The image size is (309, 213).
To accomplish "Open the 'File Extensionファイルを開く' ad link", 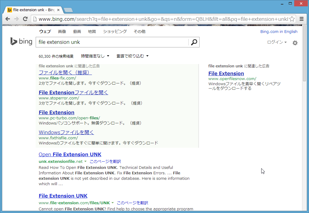I will pos(73,92).
